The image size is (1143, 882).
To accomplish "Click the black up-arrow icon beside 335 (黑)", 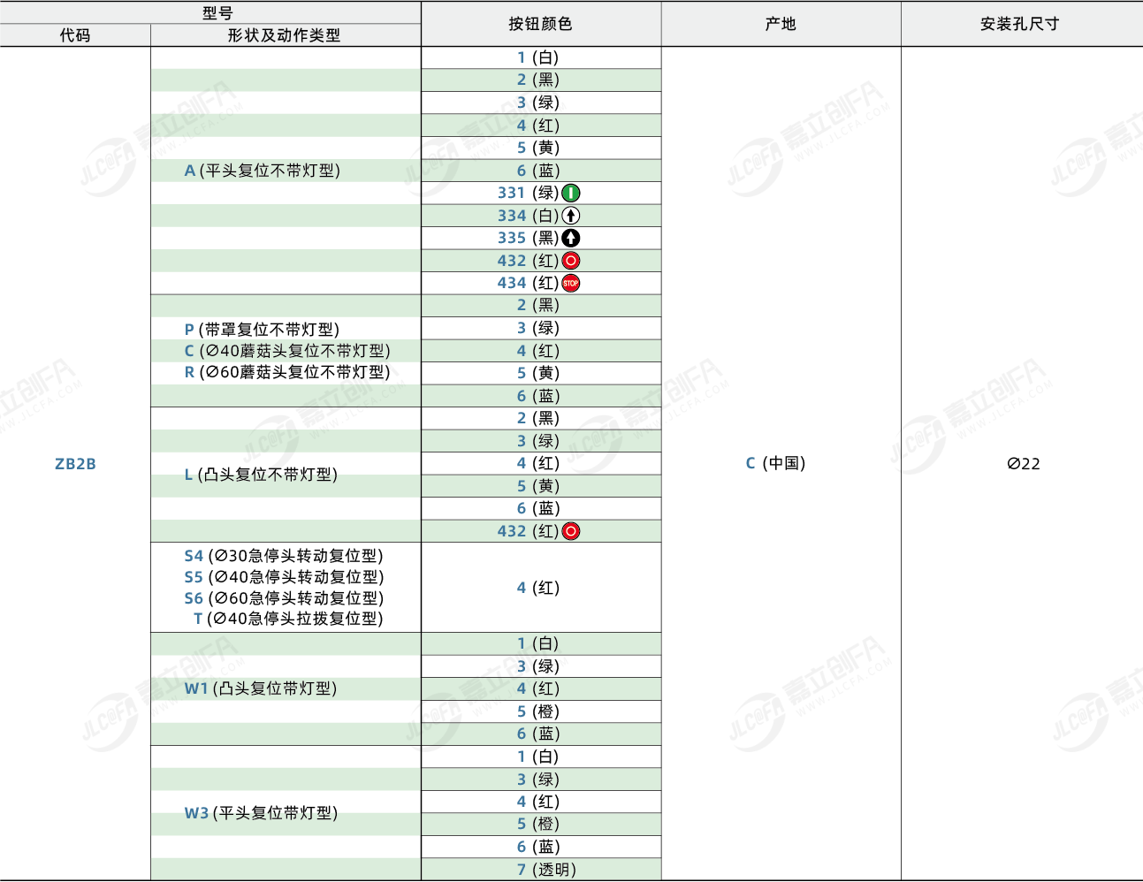I will pyautogui.click(x=571, y=238).
